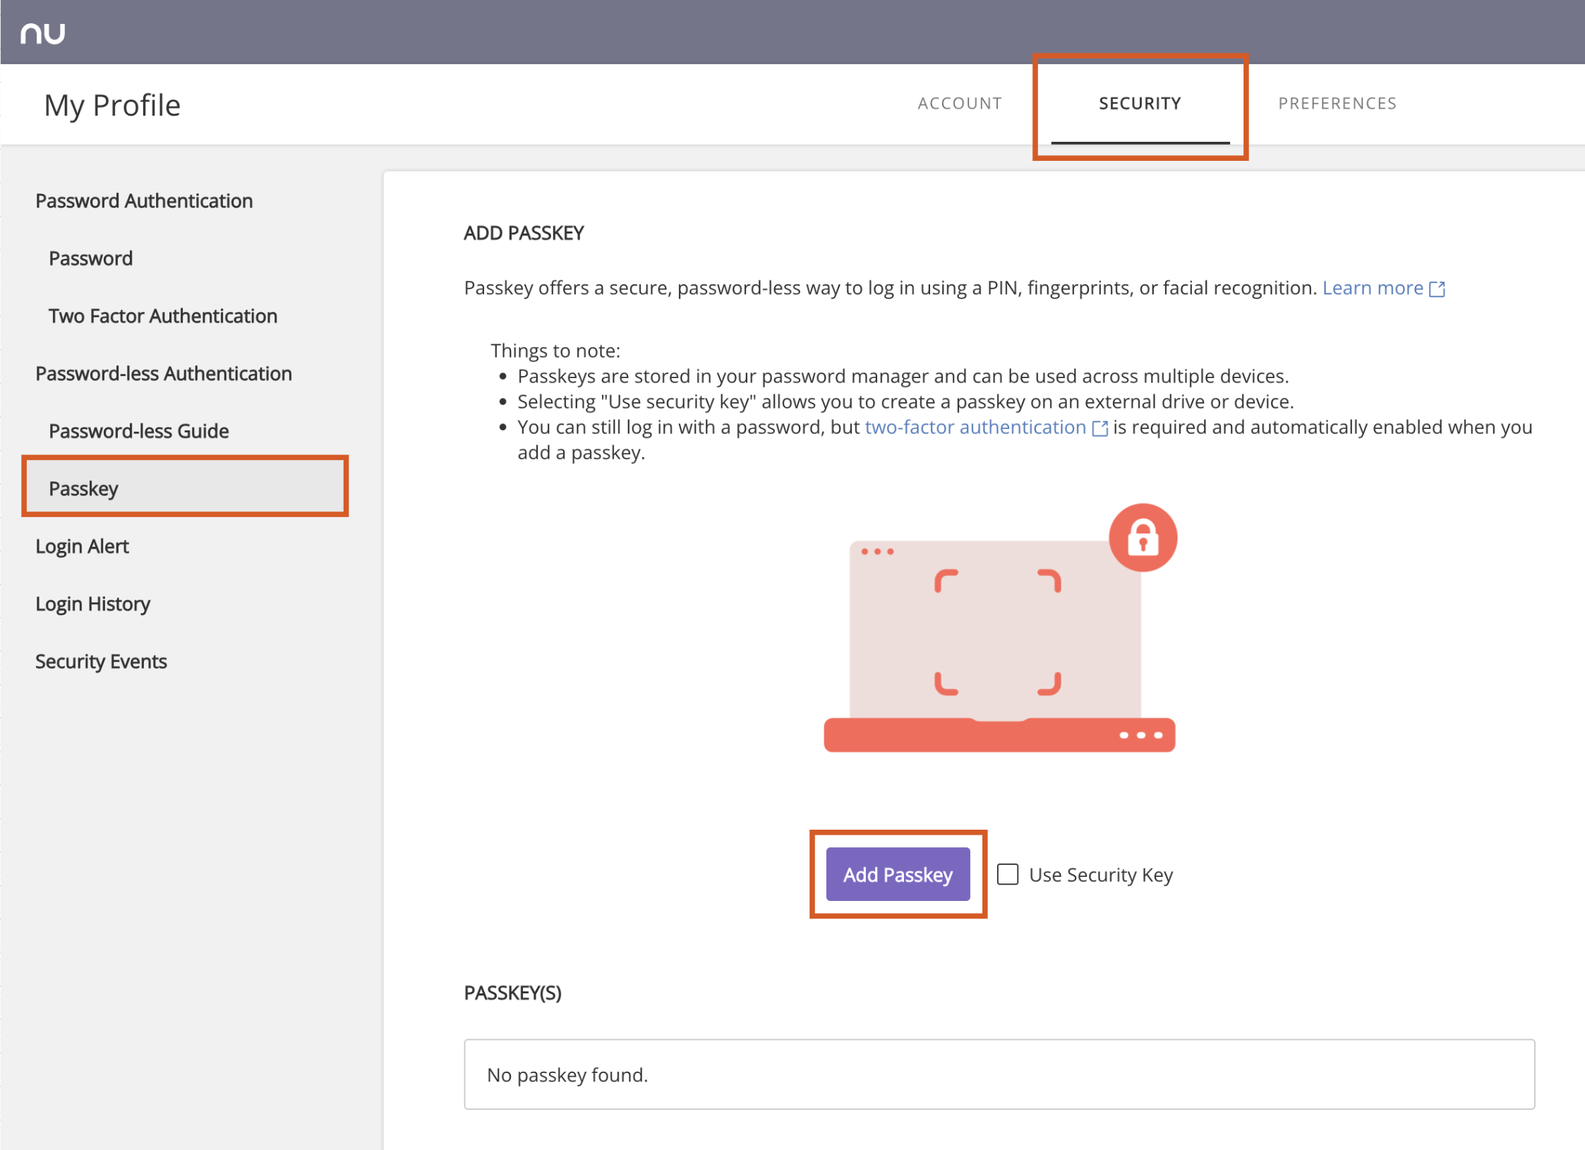This screenshot has height=1150, width=1585.
Task: Follow the two-factor authentication link
Action: [975, 428]
